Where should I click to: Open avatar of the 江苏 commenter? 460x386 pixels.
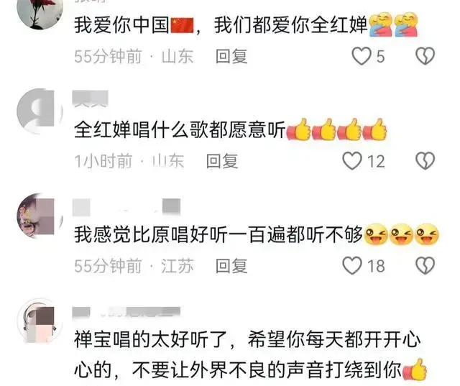click(40, 216)
